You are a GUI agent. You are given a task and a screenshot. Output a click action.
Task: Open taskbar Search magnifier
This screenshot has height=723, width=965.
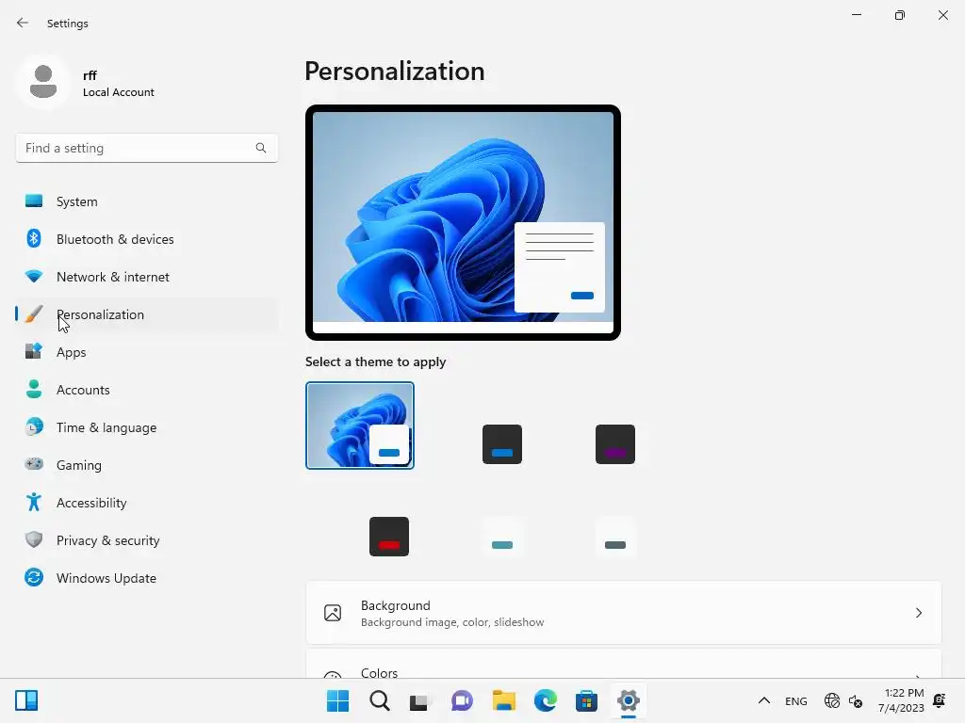coord(380,700)
